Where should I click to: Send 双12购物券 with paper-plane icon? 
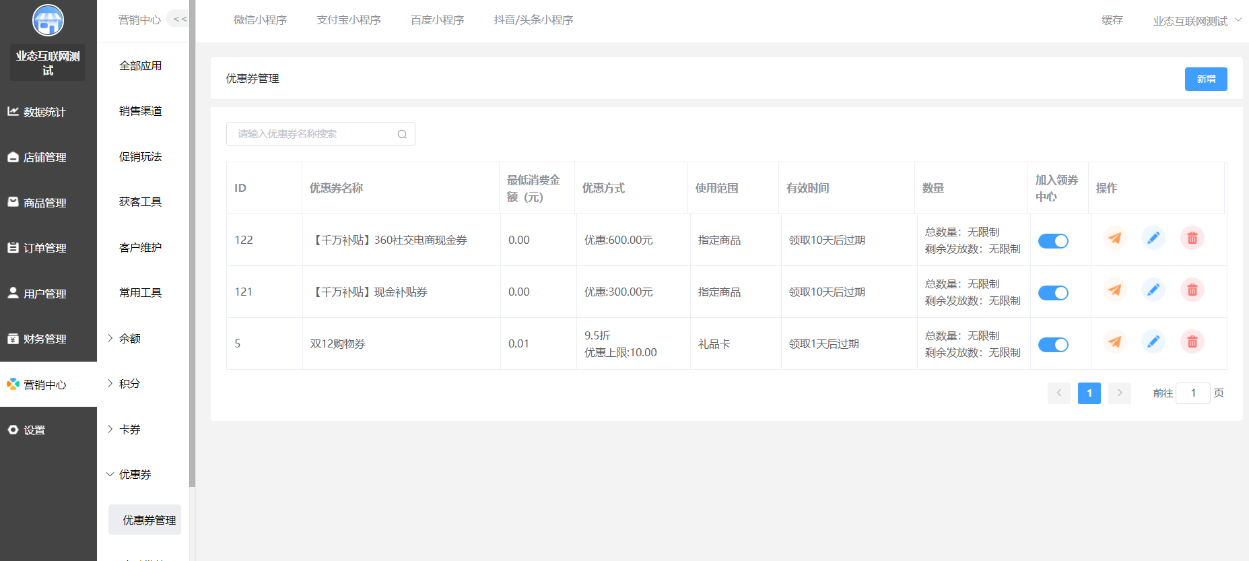pyautogui.click(x=1115, y=341)
